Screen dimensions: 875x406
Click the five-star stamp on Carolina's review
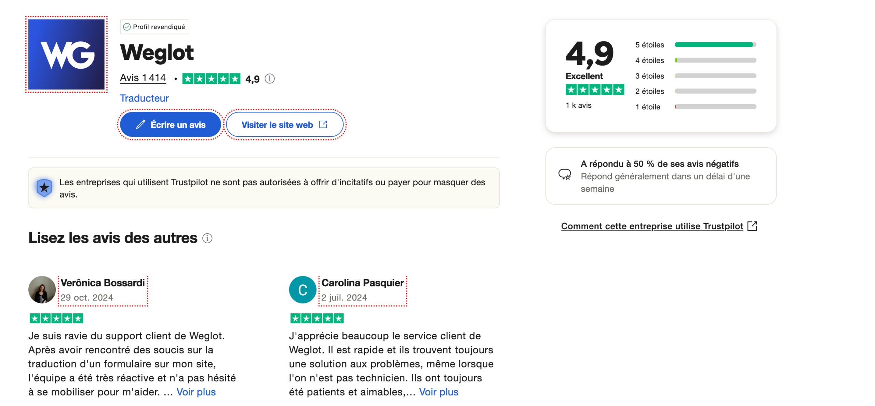(x=317, y=318)
